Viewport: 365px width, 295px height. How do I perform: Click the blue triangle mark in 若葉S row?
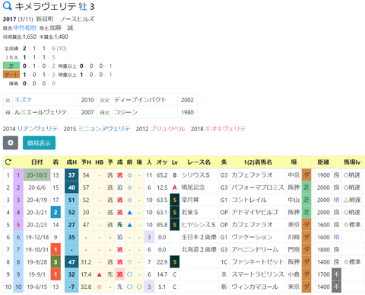129,212
